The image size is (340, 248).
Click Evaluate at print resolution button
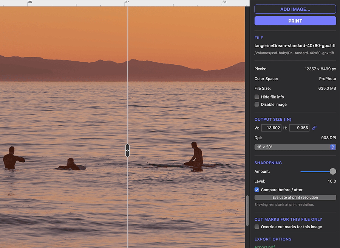pyautogui.click(x=295, y=197)
